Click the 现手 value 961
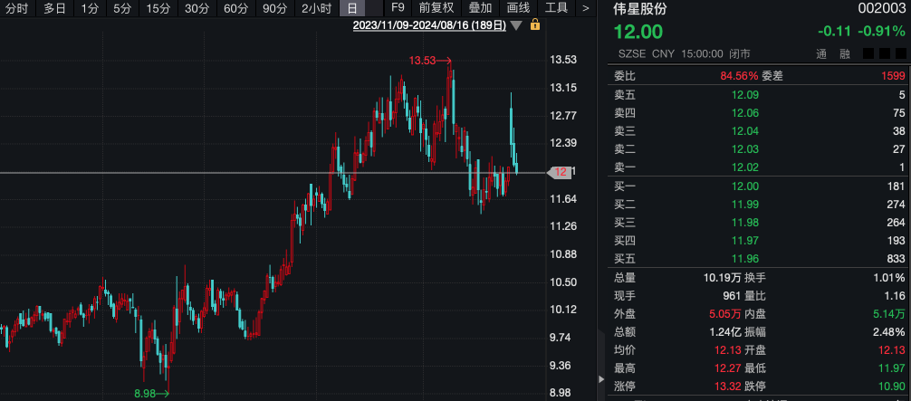 731,296
